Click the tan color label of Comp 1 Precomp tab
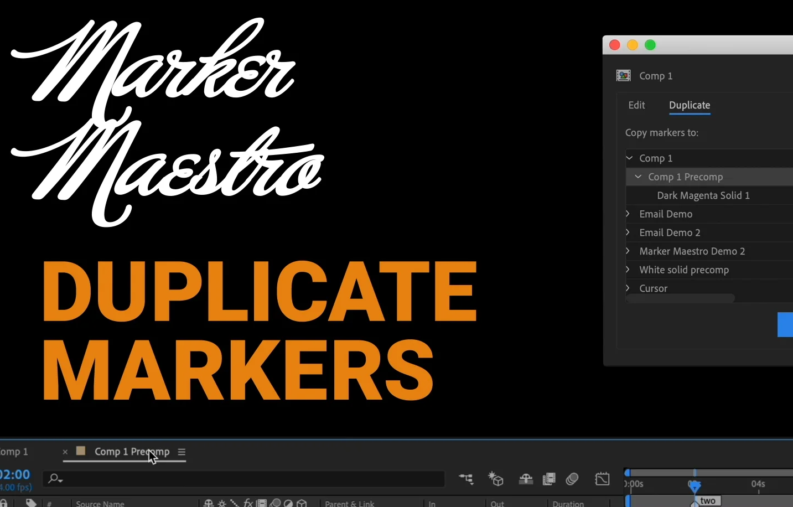The image size is (793, 507). (81, 451)
